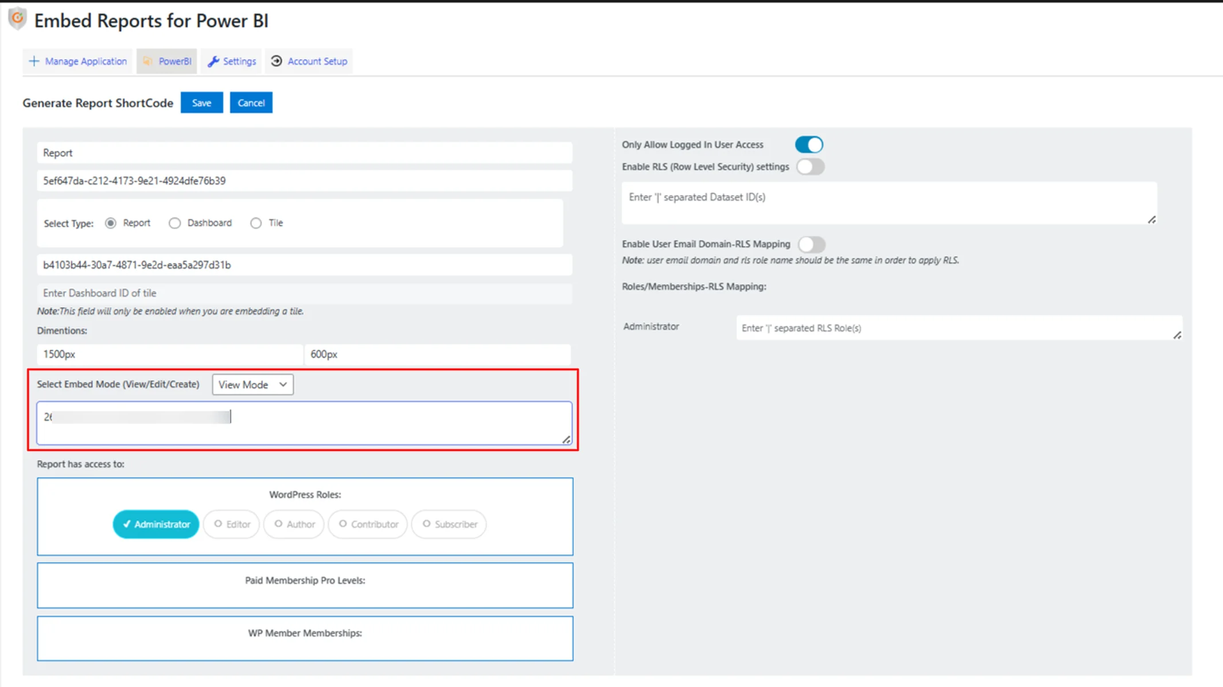The height and width of the screenshot is (687, 1223).
Task: Open the Settings tab
Action: (231, 61)
